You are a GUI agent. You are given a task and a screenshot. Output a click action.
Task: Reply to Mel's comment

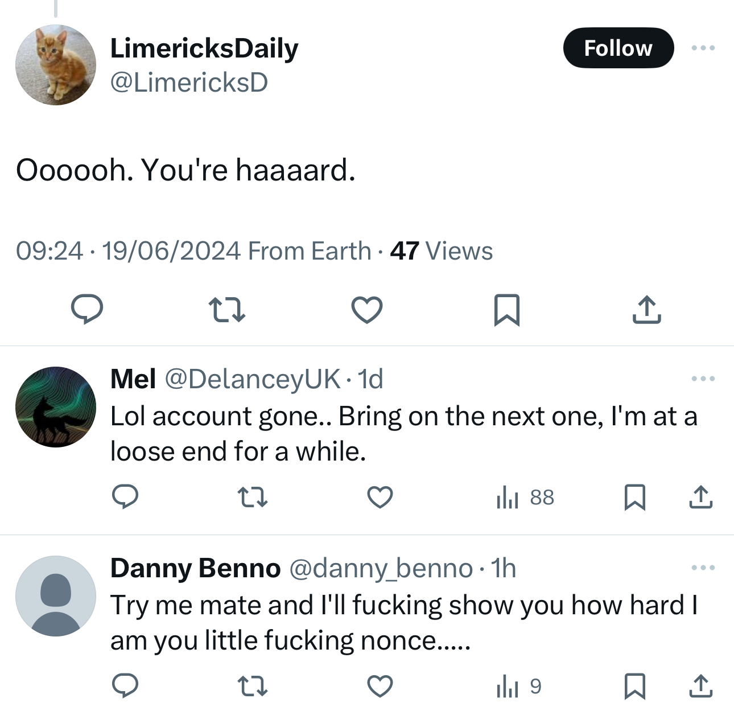tap(125, 497)
